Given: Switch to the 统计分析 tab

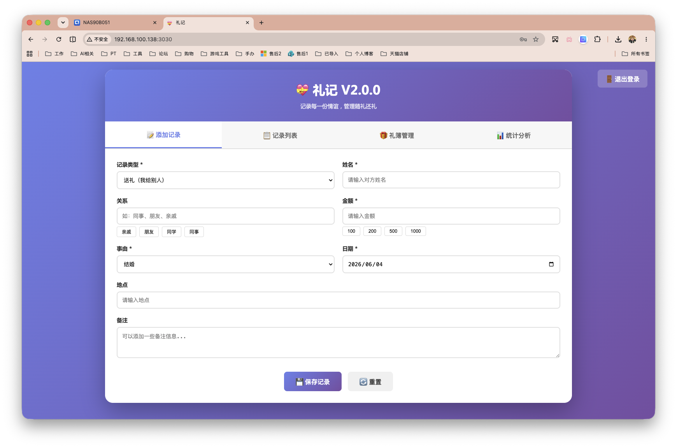Looking at the screenshot, I should (514, 135).
